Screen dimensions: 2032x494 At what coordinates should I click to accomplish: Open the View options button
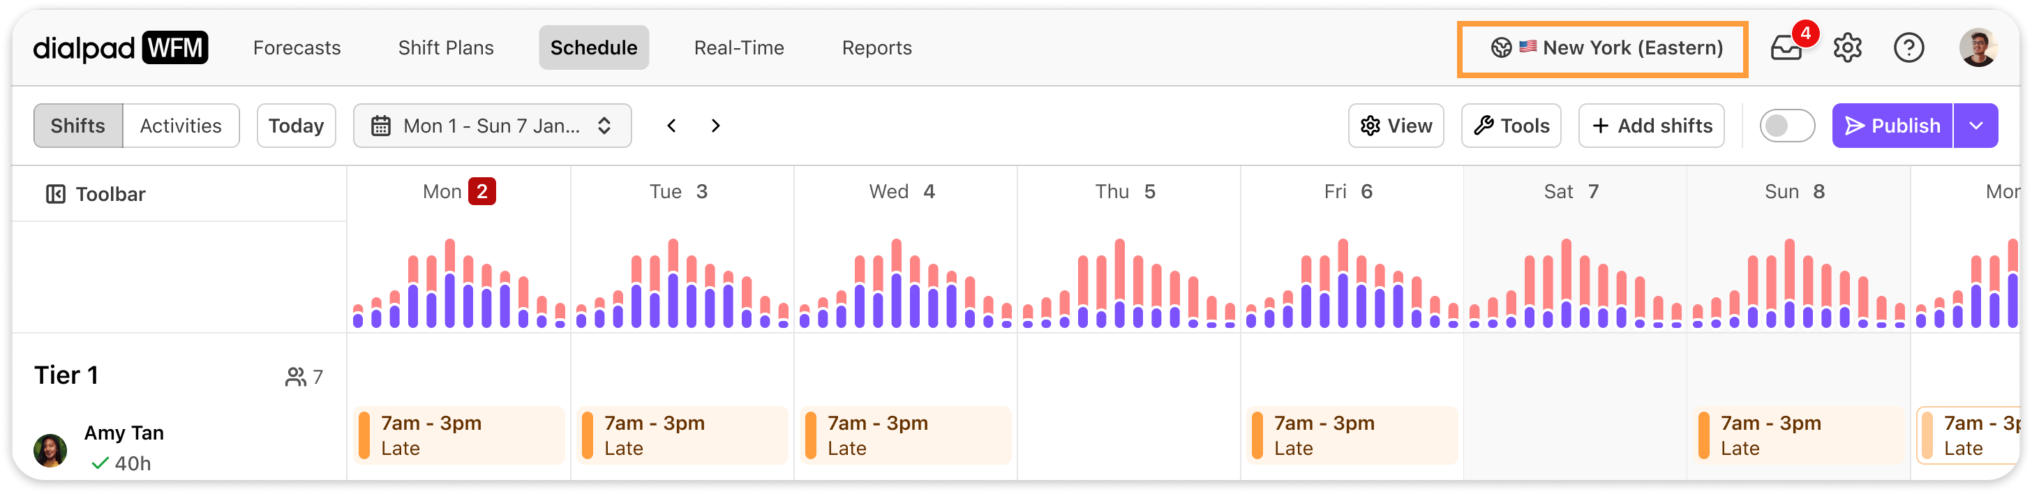click(x=1396, y=126)
